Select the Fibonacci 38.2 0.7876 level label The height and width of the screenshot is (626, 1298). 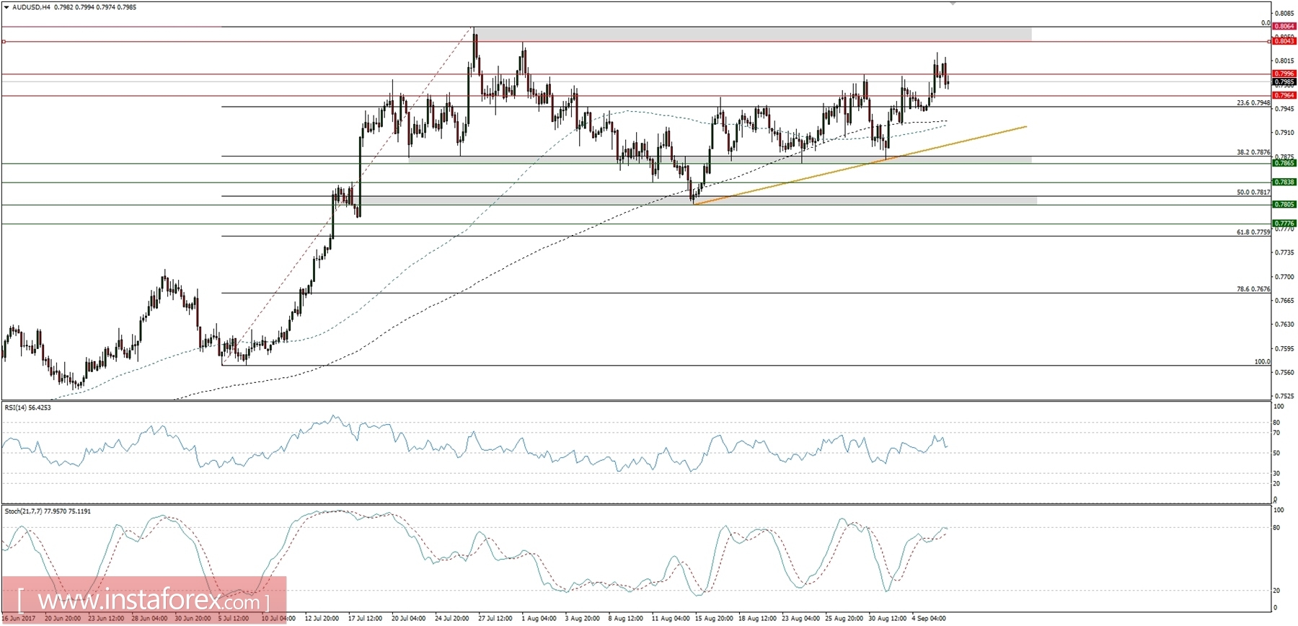click(1253, 152)
